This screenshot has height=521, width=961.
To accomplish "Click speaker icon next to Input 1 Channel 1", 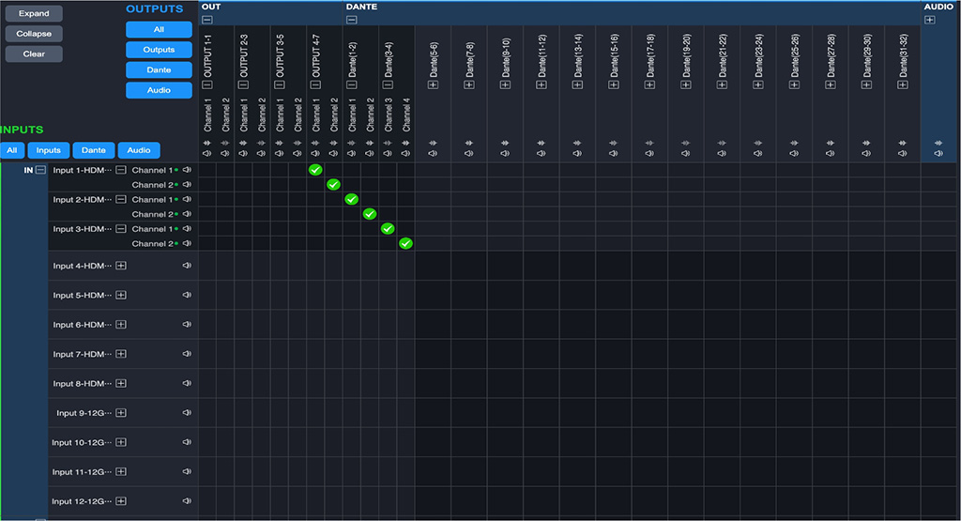I will pyautogui.click(x=187, y=171).
